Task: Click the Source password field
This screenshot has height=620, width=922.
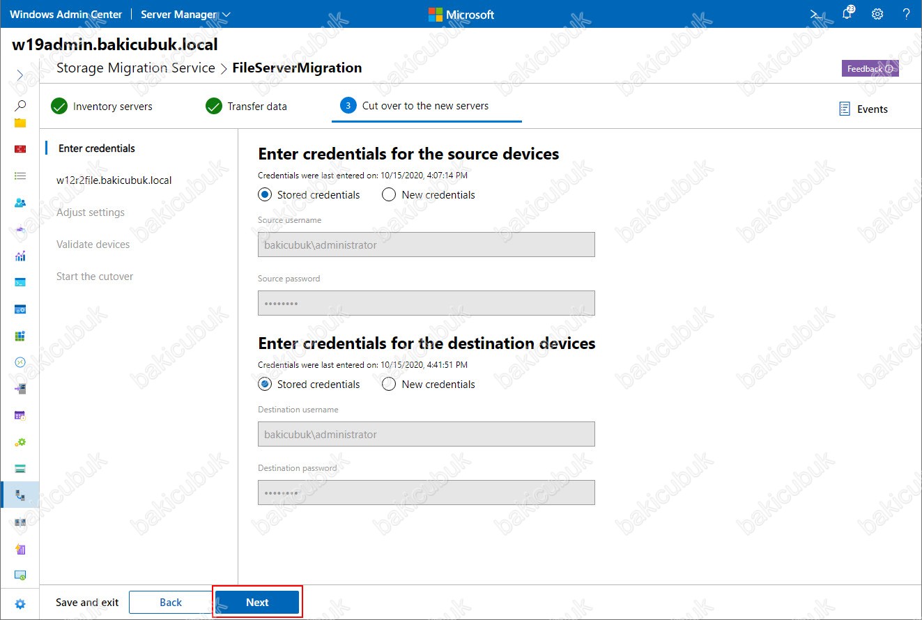Action: click(427, 303)
